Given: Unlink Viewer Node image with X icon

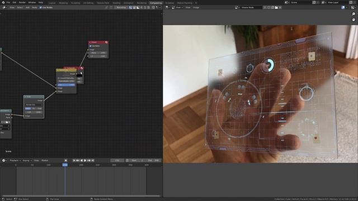Looking at the screenshot, I should click(280, 7).
